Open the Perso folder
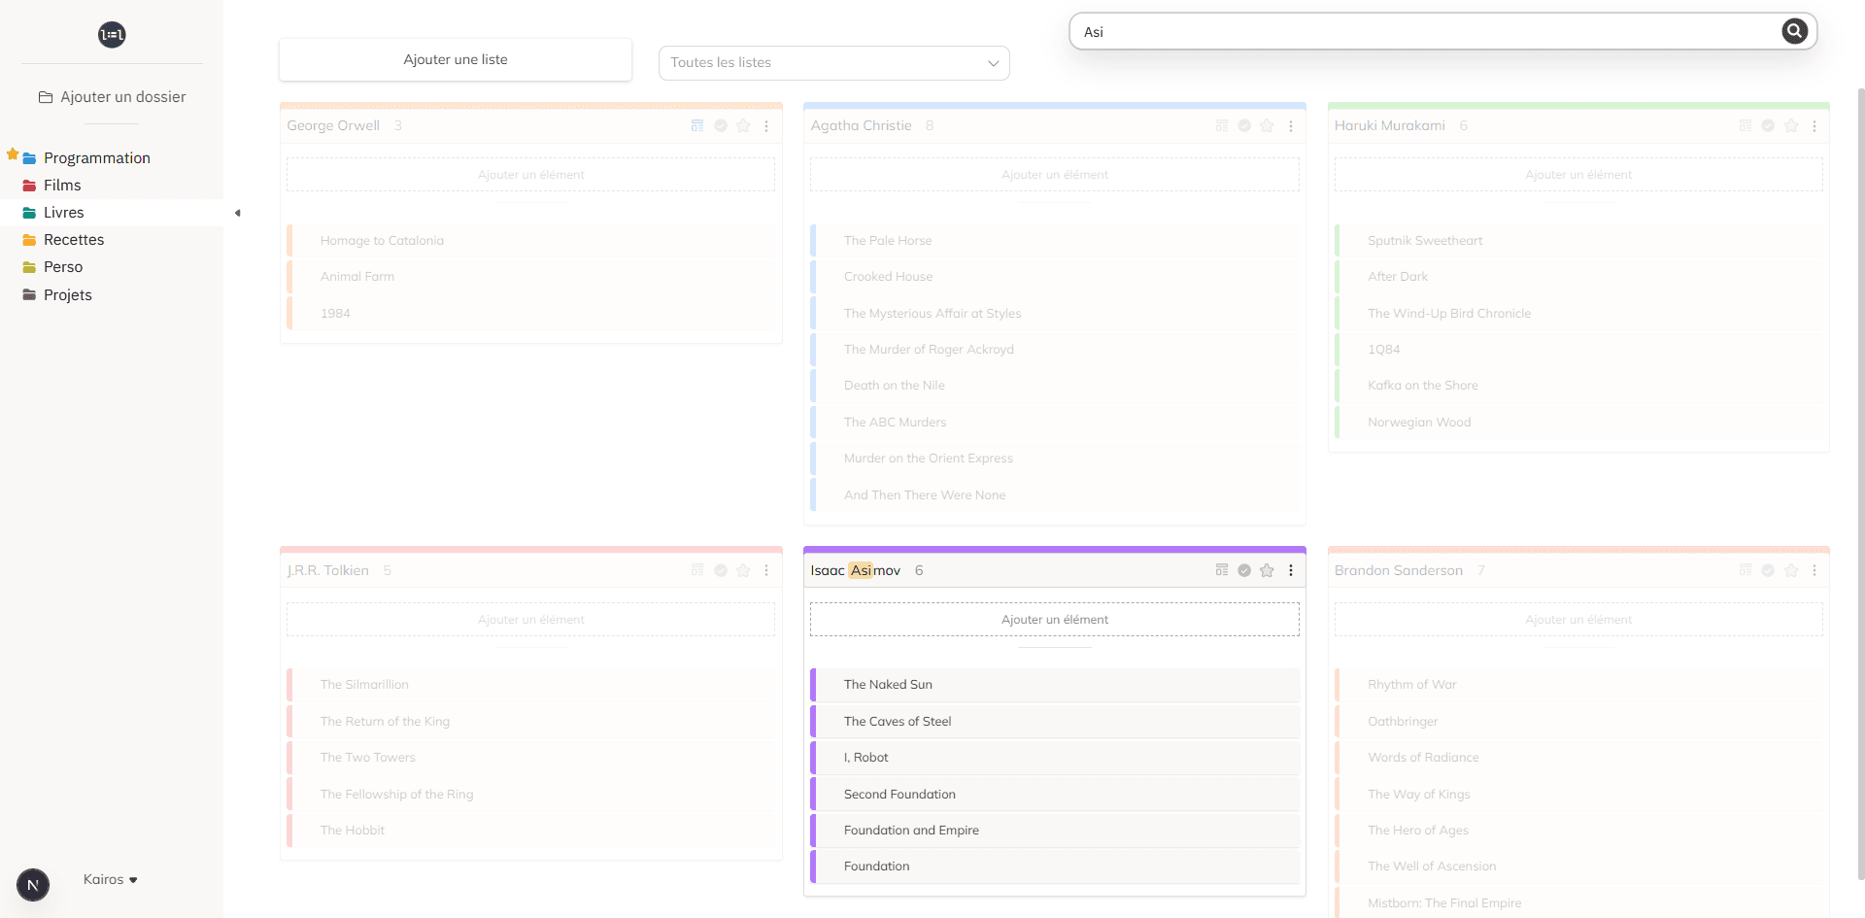 [63, 267]
